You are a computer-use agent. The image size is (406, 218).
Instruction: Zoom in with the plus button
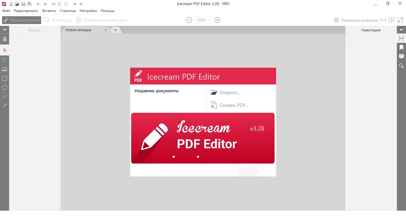(217, 20)
